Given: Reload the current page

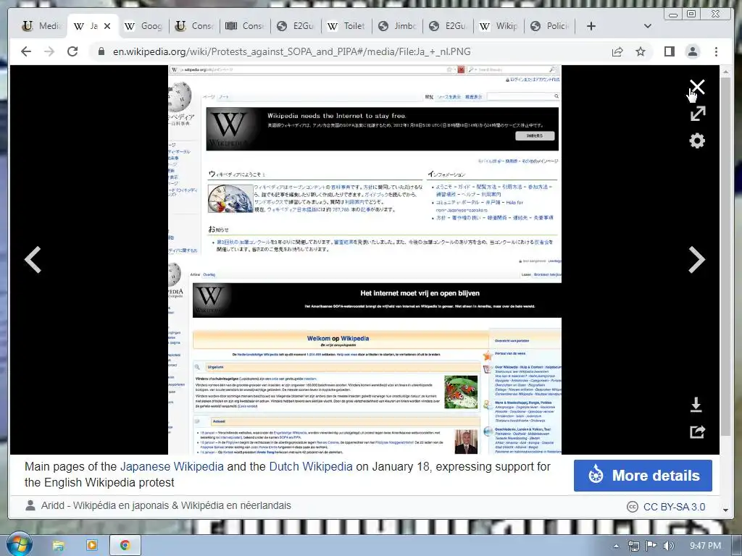Looking at the screenshot, I should (72, 51).
